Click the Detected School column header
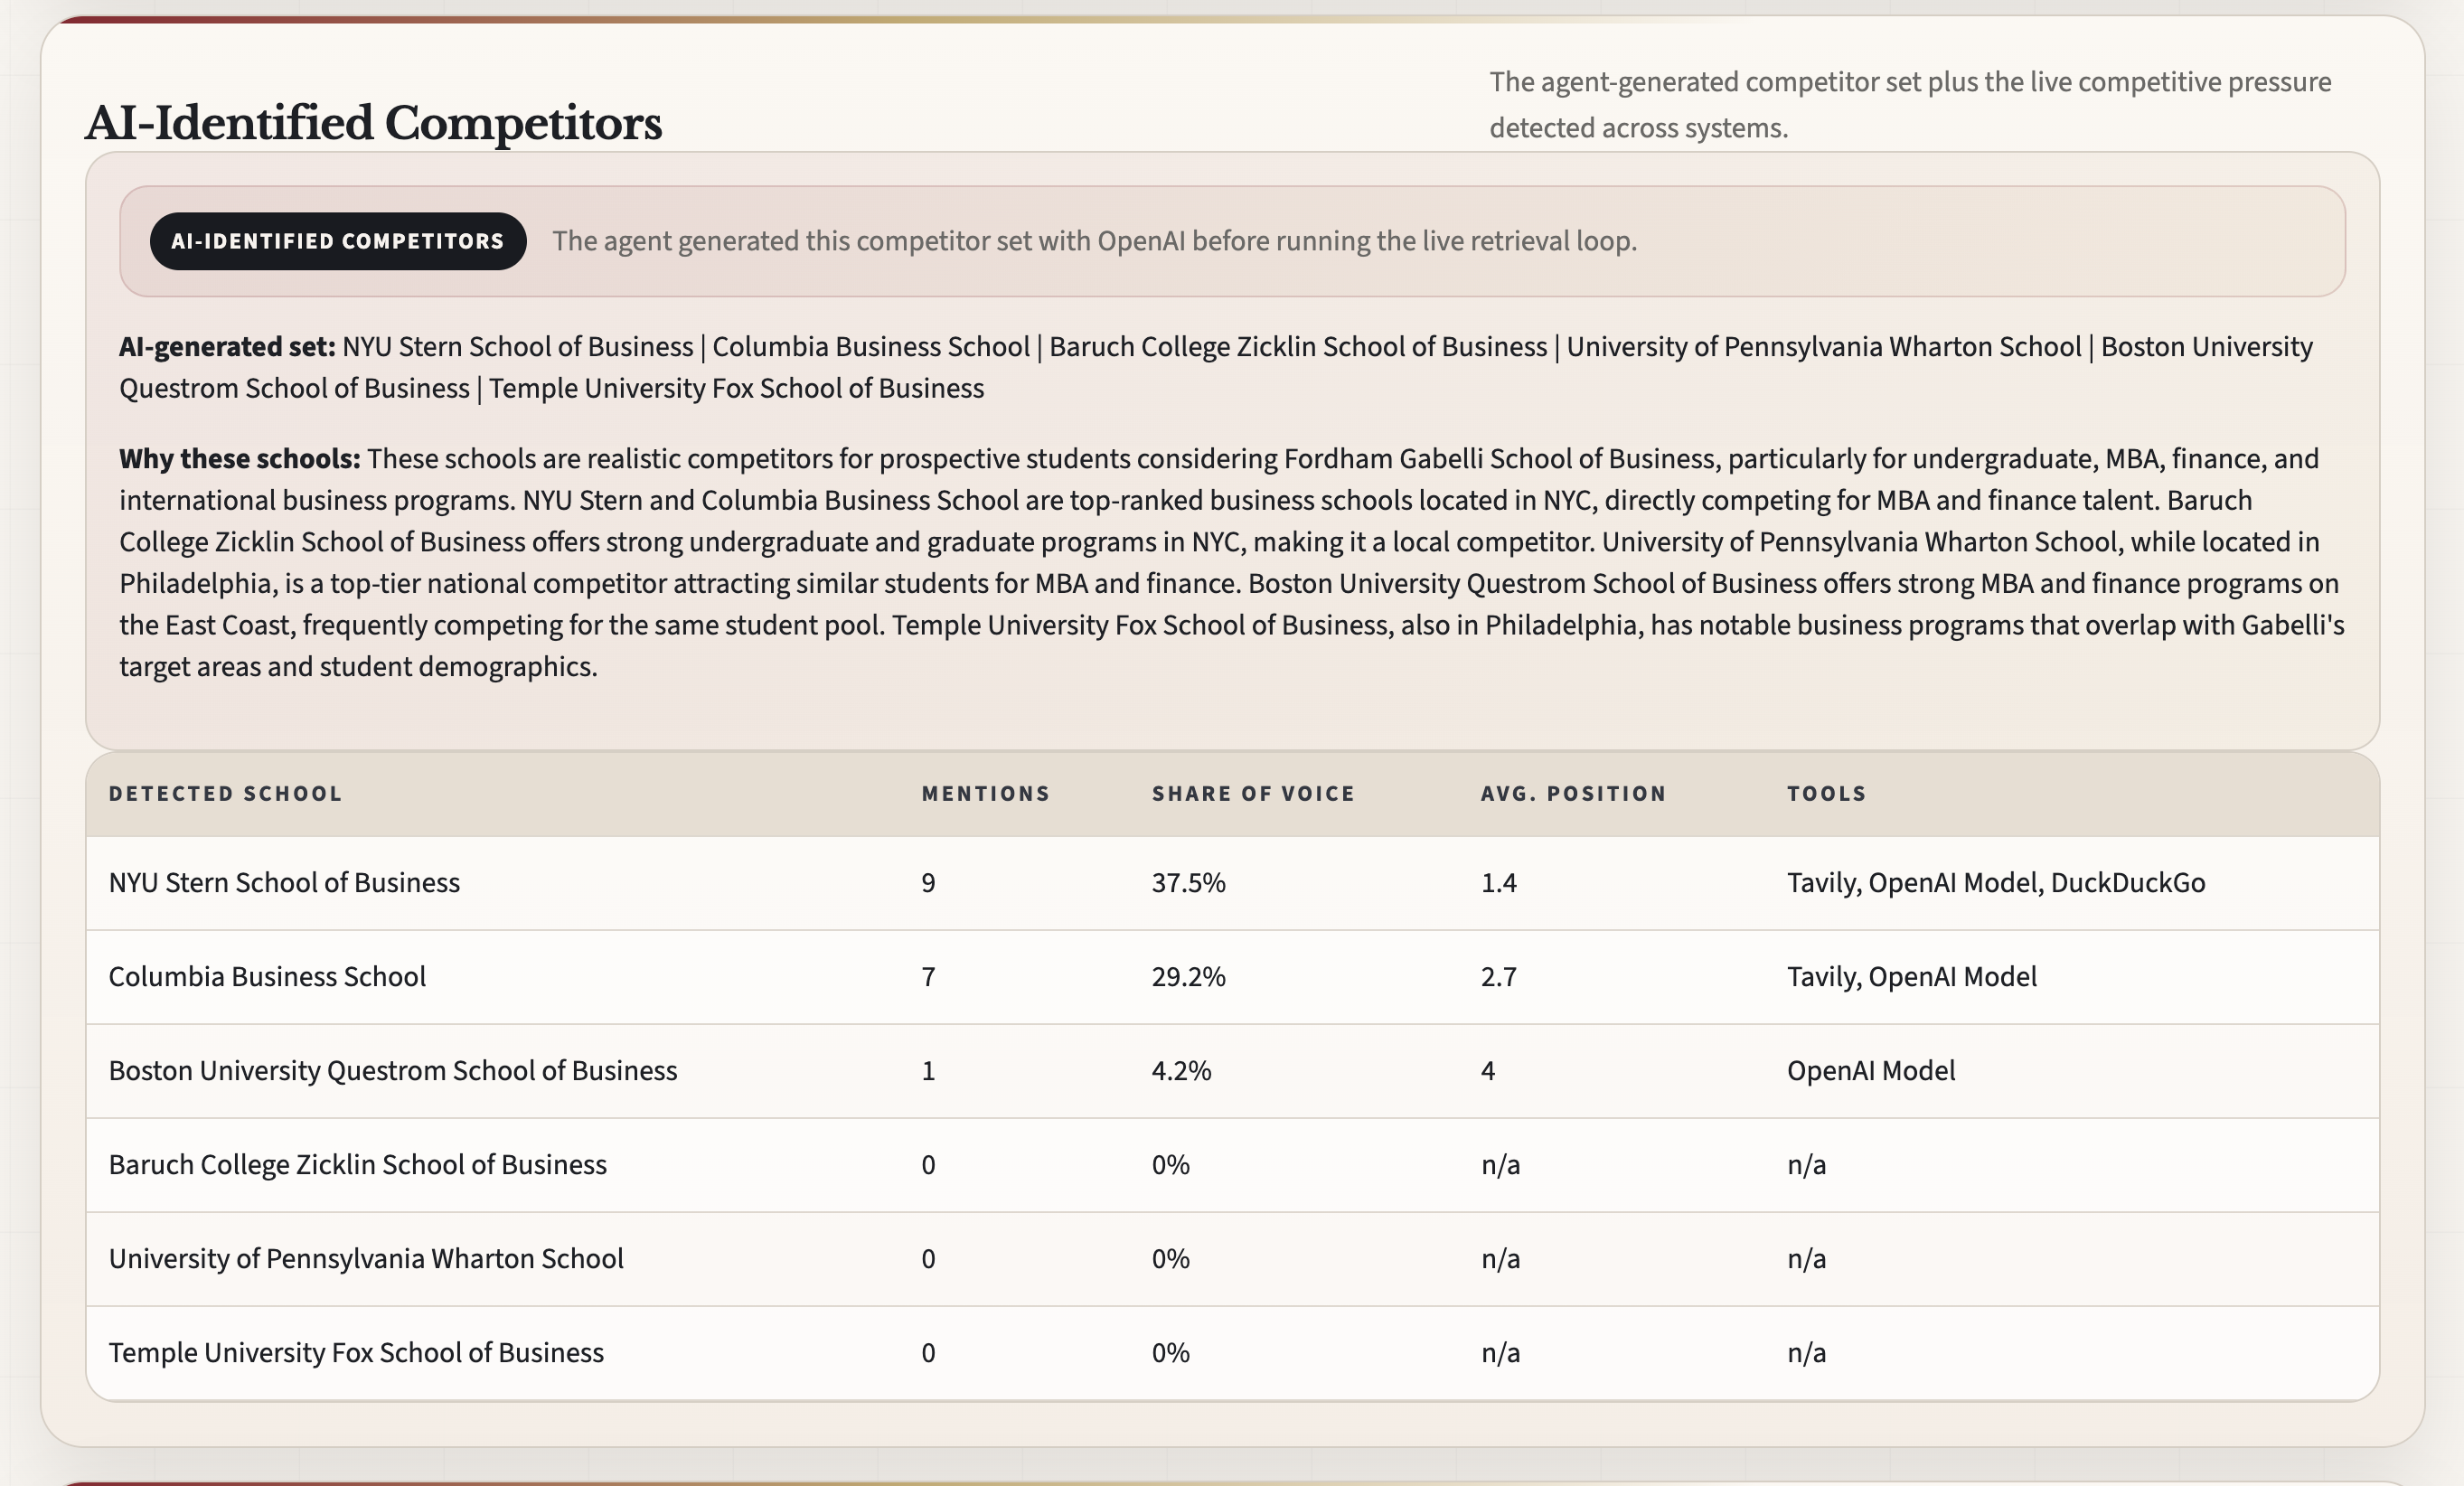Screen dimensions: 2464x1486 tap(225, 793)
